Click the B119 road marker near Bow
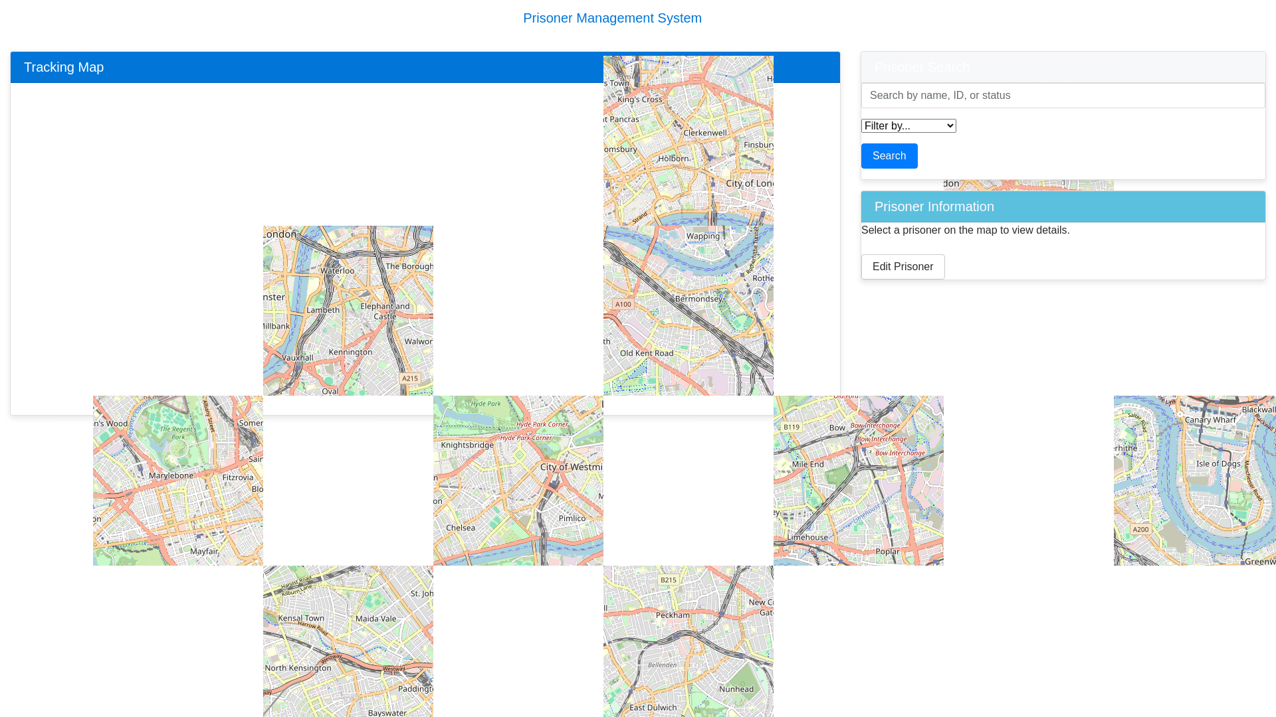Image resolution: width=1276 pixels, height=717 pixels. point(791,427)
